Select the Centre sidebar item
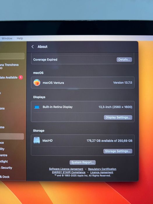This screenshot has height=204, width=153. (x=3, y=155)
